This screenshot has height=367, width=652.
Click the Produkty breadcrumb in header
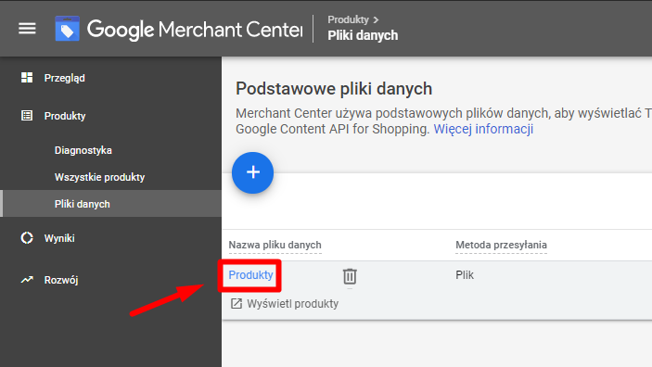click(x=349, y=19)
